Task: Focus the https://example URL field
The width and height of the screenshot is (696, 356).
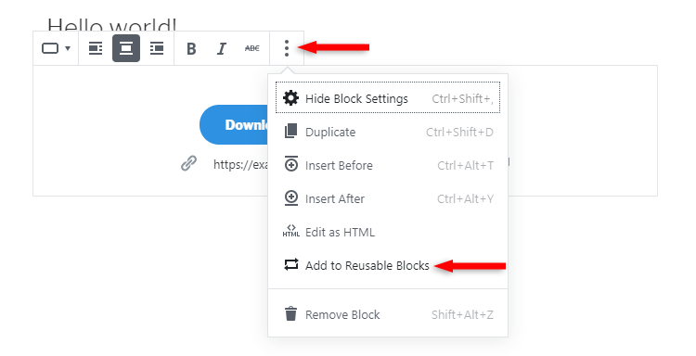Action: click(x=238, y=164)
